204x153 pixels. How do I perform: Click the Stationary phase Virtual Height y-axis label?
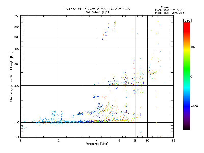point(11,76)
